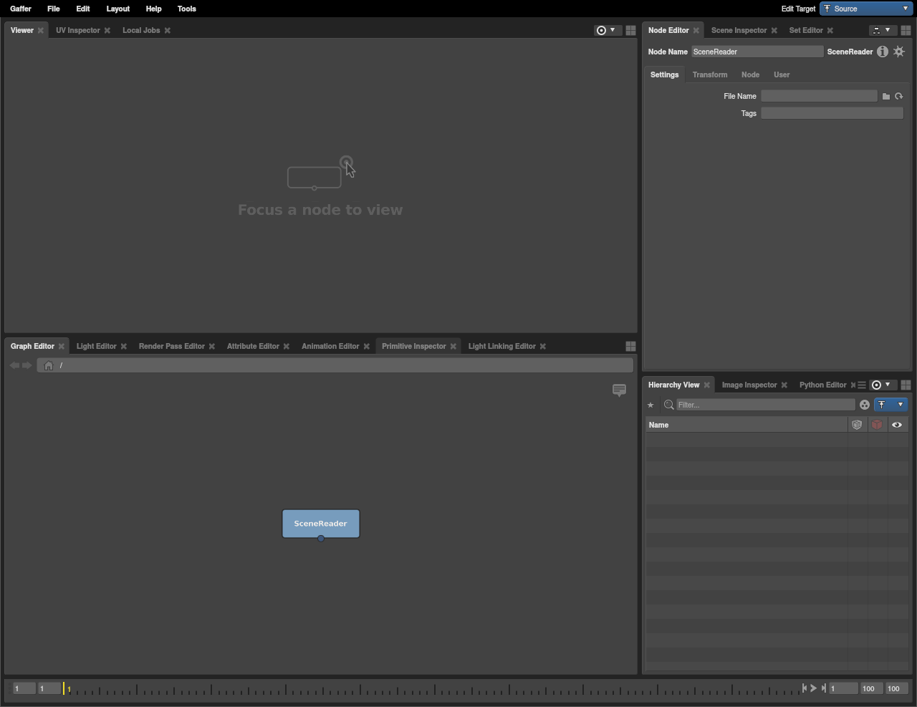Switch to the Python Editor tab

823,385
